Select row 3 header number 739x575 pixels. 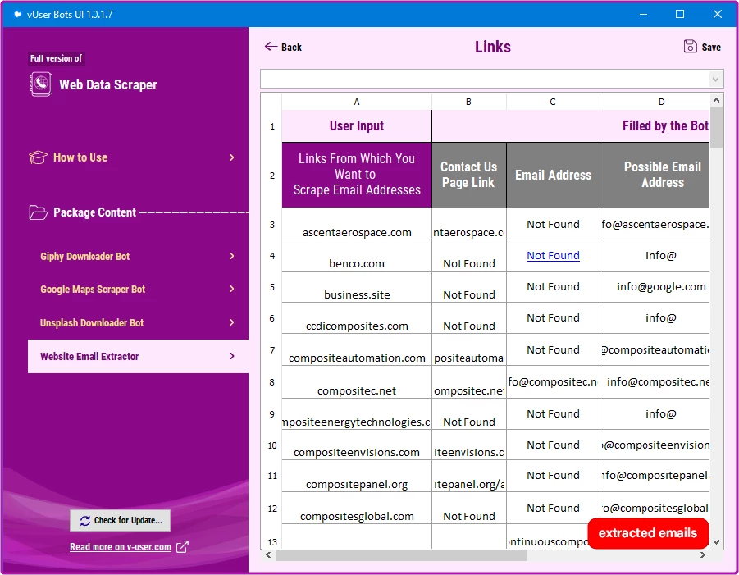click(272, 225)
